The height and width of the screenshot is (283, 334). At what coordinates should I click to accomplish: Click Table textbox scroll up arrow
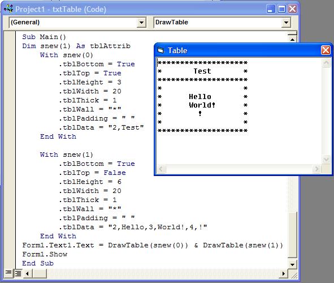326,62
